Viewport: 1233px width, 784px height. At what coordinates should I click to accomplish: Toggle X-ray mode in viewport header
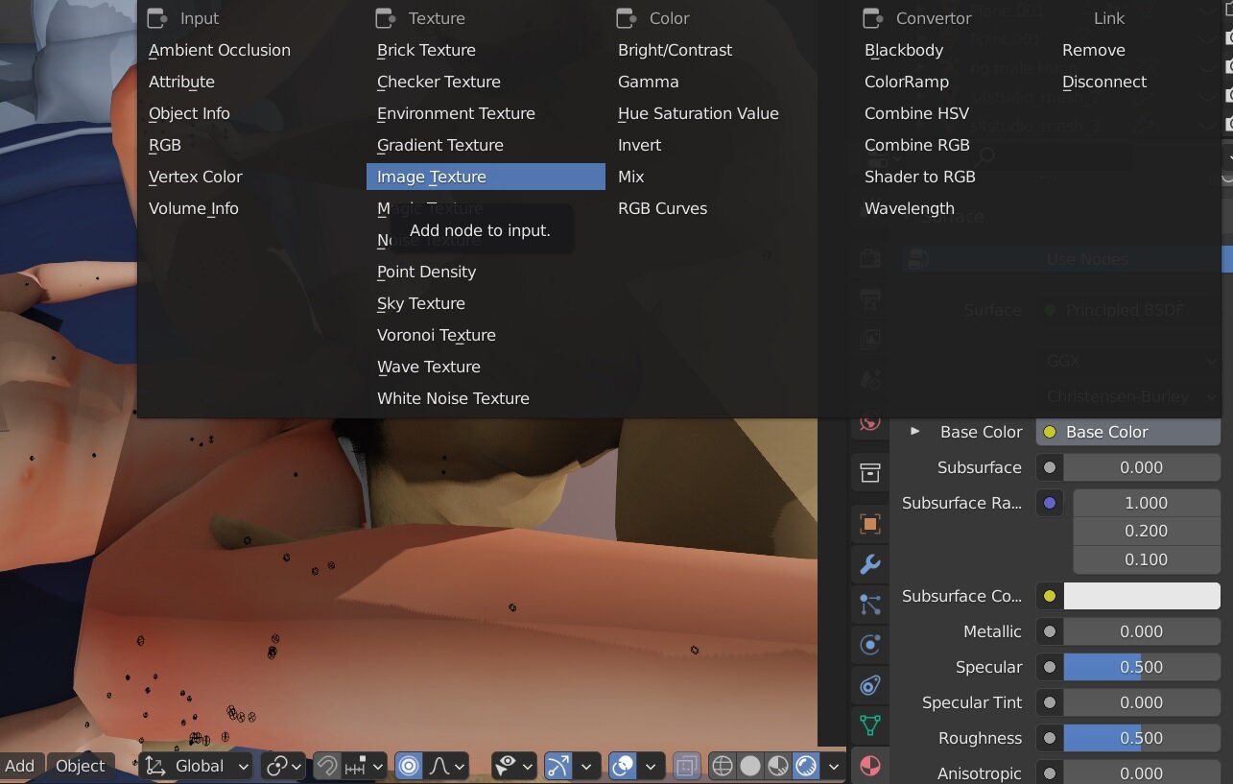pos(687,766)
